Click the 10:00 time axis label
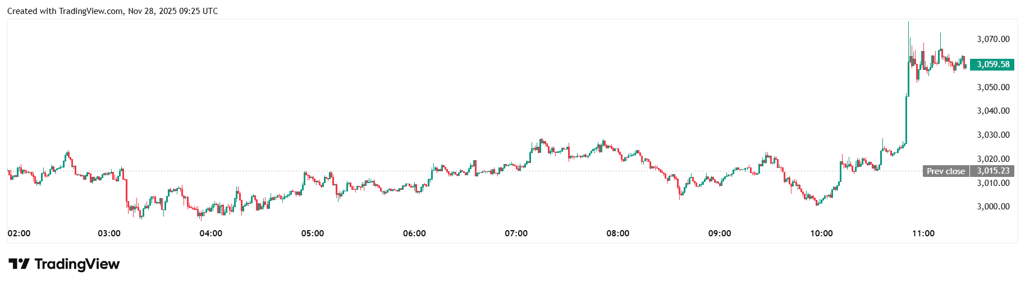Viewport: 1025px width, 285px height. (821, 233)
